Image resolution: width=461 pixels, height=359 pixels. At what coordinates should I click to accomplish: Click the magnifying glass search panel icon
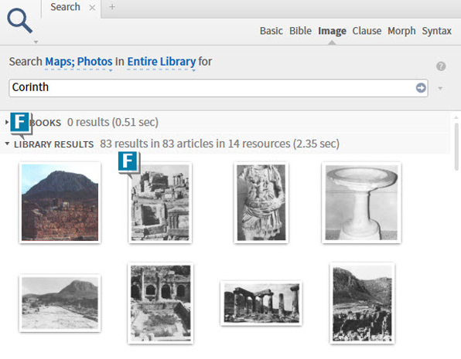tap(19, 20)
